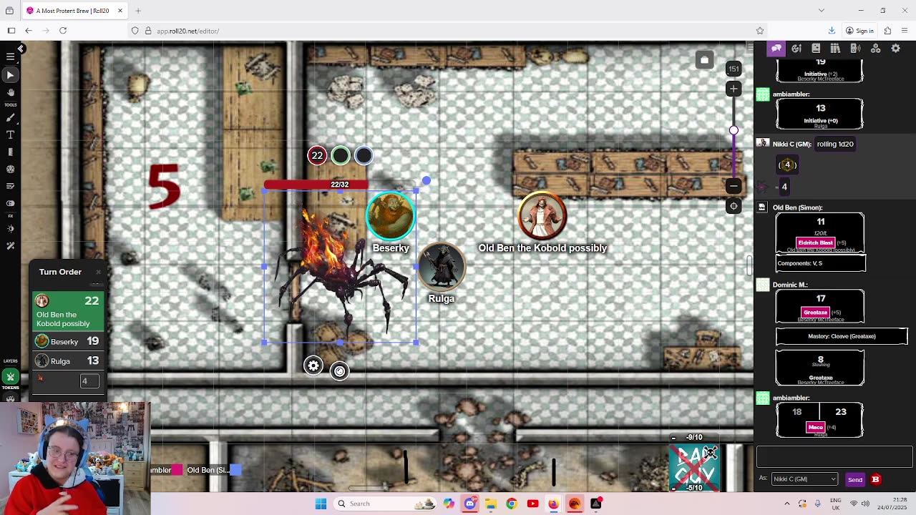Image resolution: width=916 pixels, height=515 pixels.
Task: Click the red 22 token bubble
Action: pos(317,155)
